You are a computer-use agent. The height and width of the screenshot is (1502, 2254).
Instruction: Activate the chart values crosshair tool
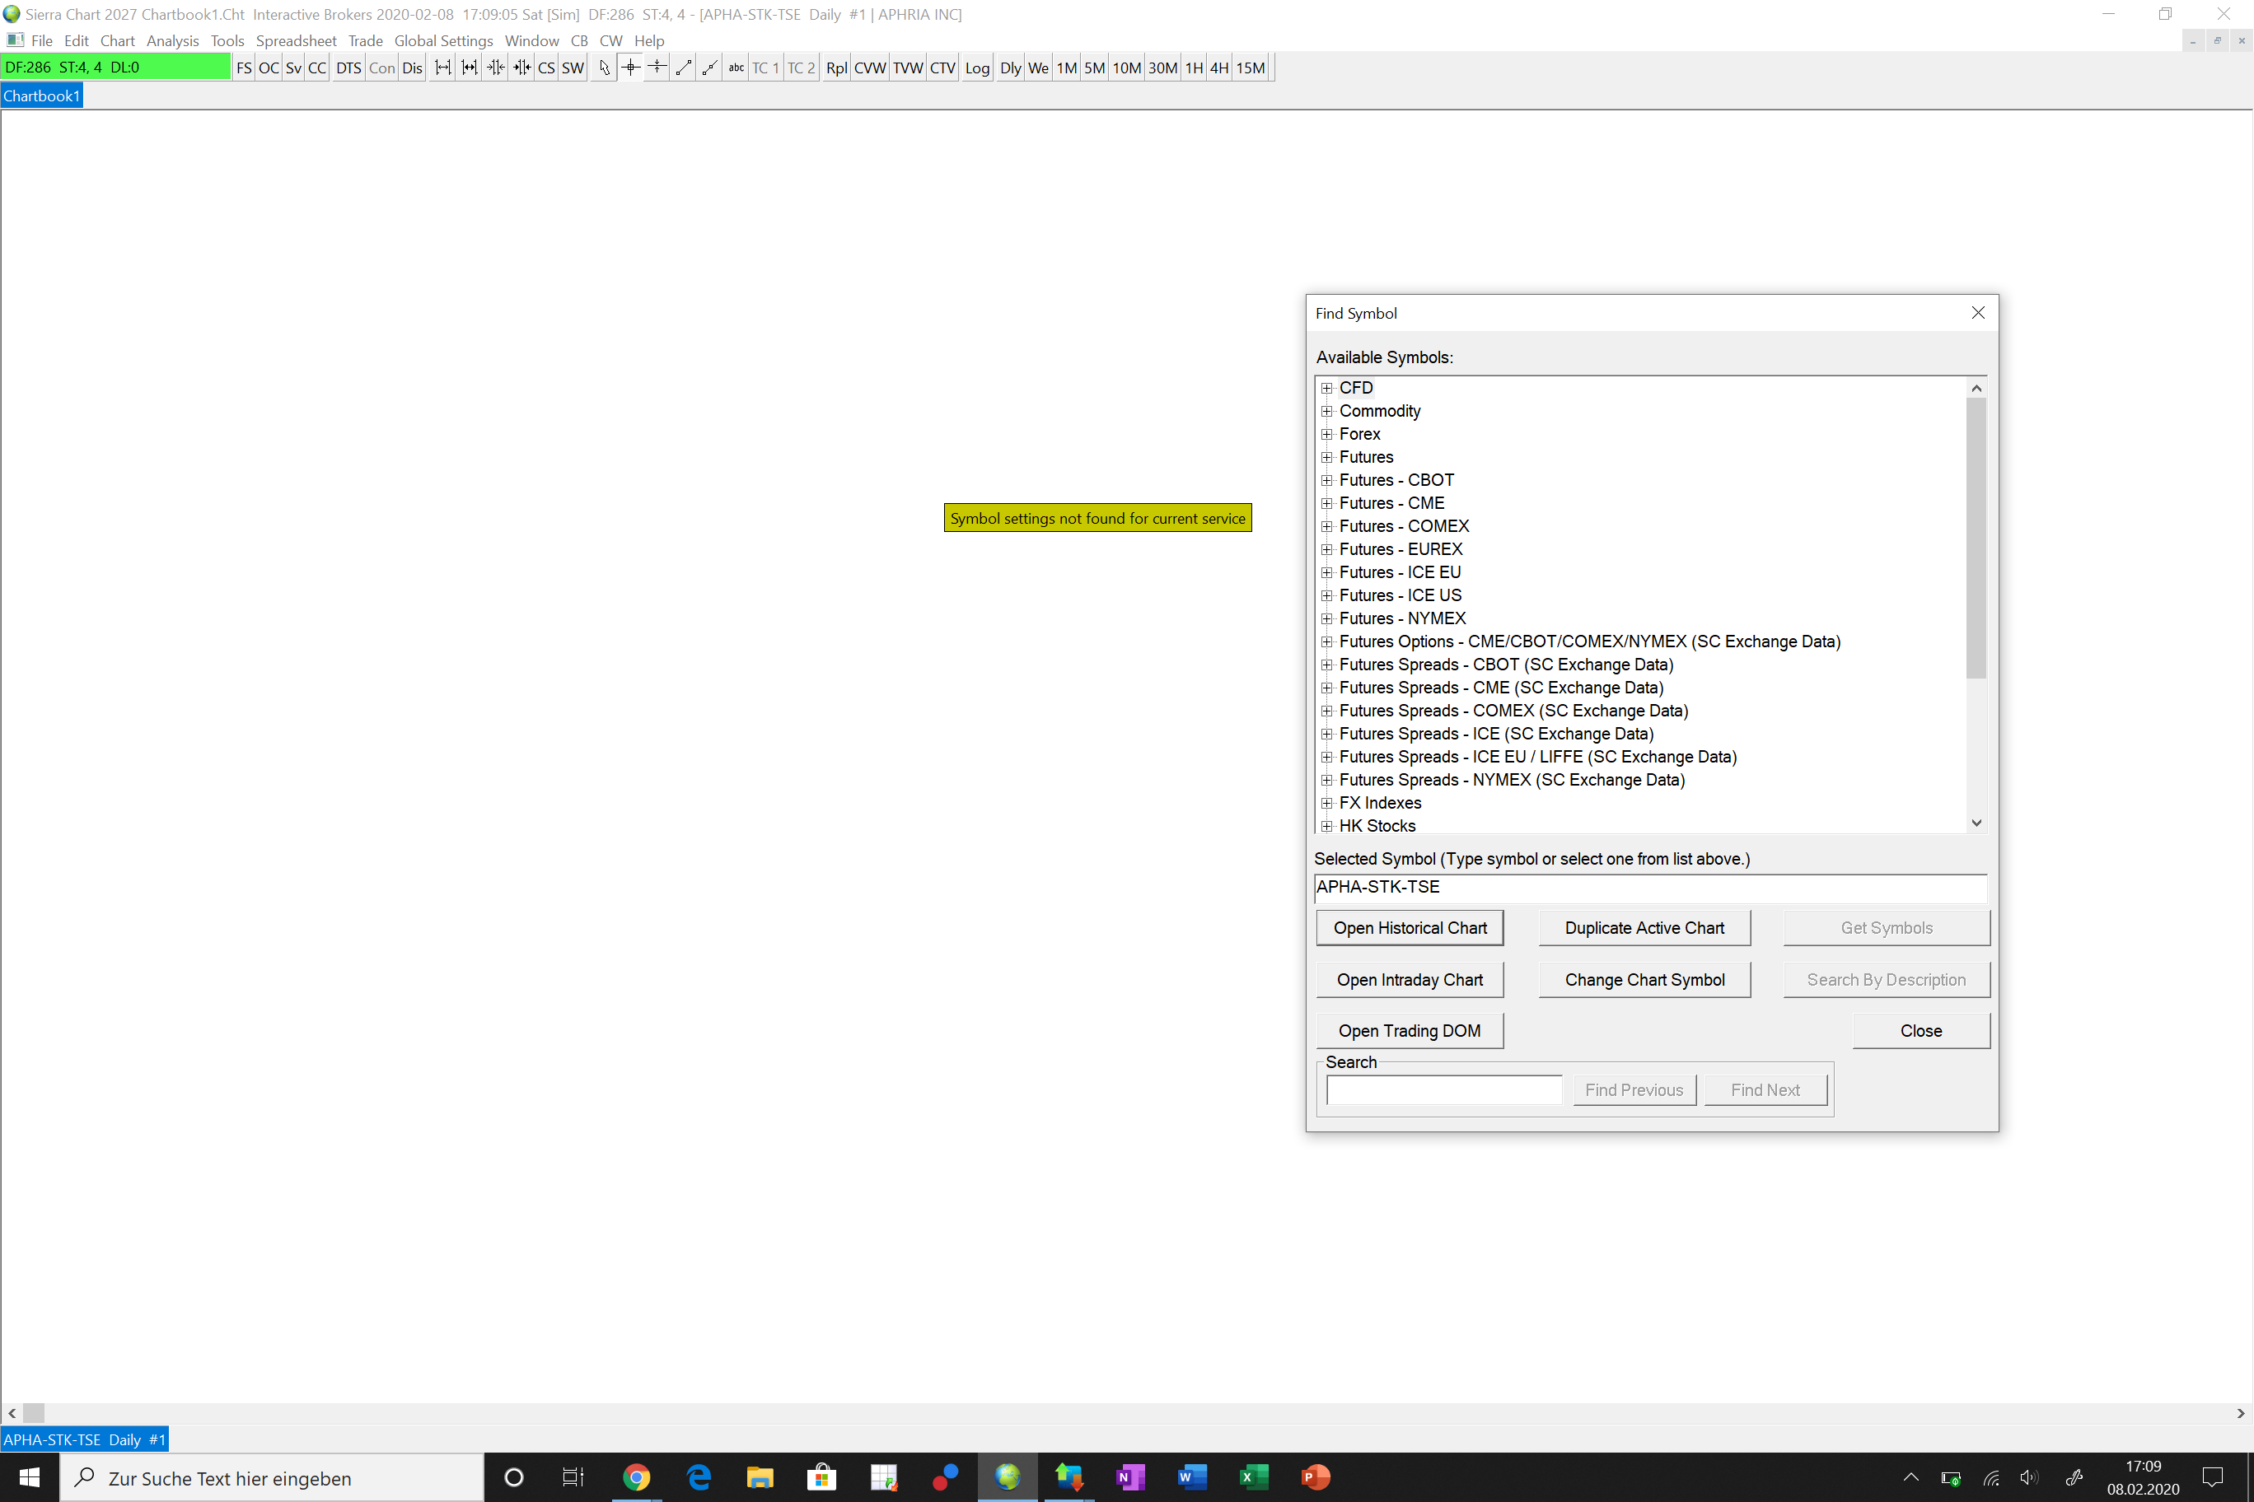(630, 68)
